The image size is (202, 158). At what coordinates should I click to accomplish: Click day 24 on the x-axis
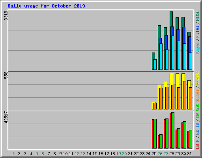coord(148,154)
